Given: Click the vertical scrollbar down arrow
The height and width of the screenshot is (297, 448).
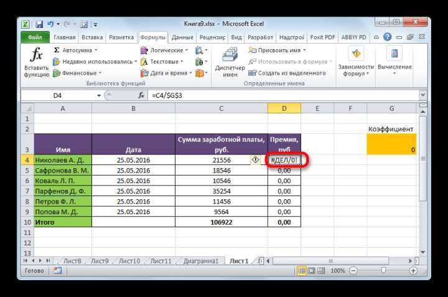Looking at the screenshot, I should point(423,252).
